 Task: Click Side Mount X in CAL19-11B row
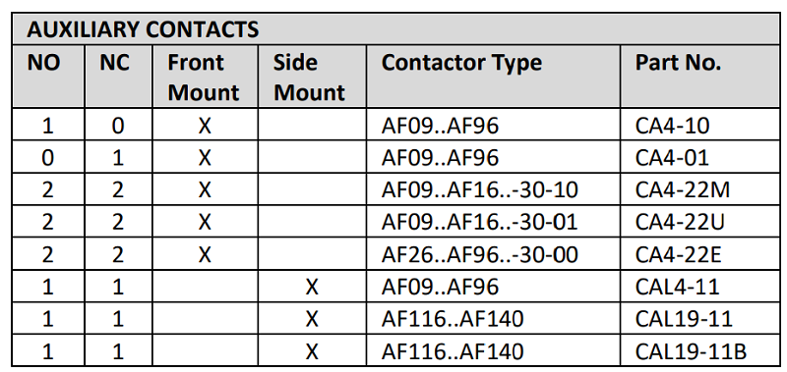(x=312, y=352)
